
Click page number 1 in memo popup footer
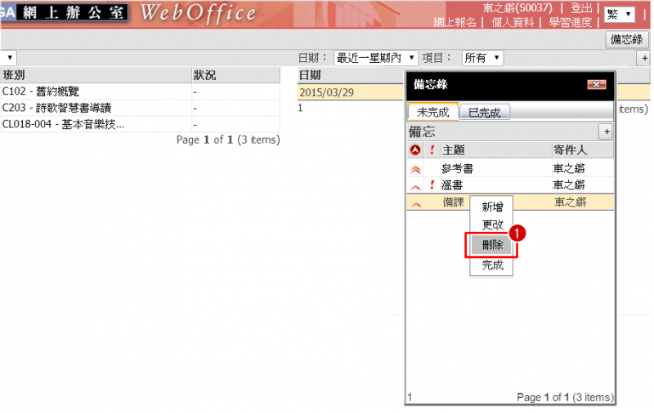[410, 397]
